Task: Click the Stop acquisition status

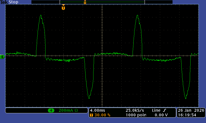Action: (x=13, y=2)
